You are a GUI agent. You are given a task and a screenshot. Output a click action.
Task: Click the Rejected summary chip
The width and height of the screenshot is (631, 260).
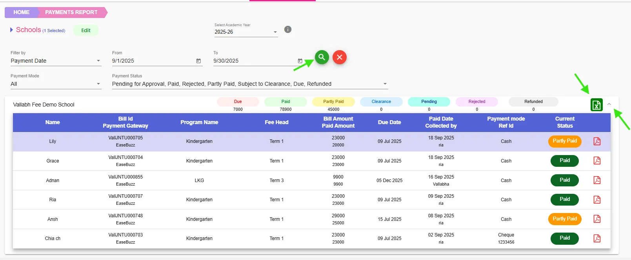point(477,101)
